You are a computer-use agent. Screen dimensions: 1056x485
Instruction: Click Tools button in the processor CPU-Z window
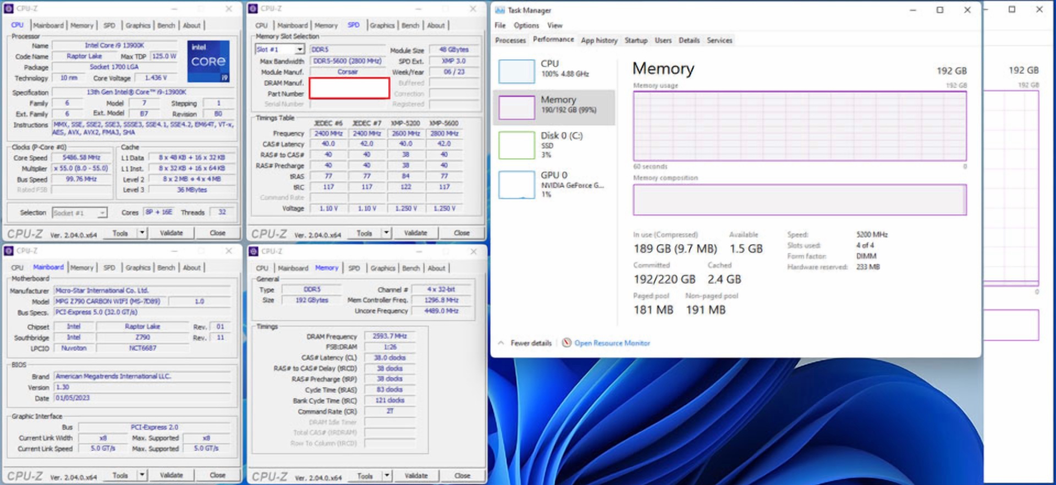tap(120, 233)
